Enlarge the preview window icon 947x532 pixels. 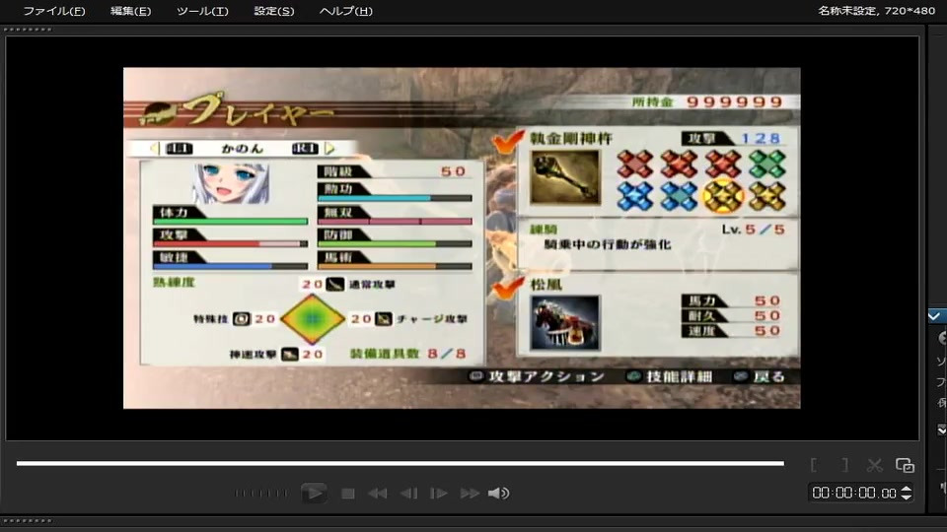905,465
